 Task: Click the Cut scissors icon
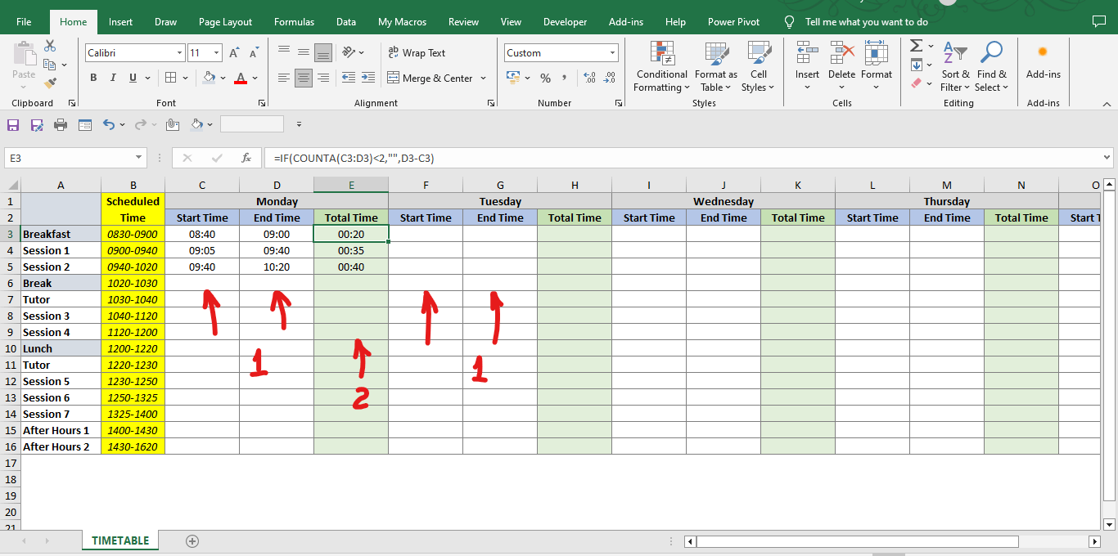[x=50, y=47]
